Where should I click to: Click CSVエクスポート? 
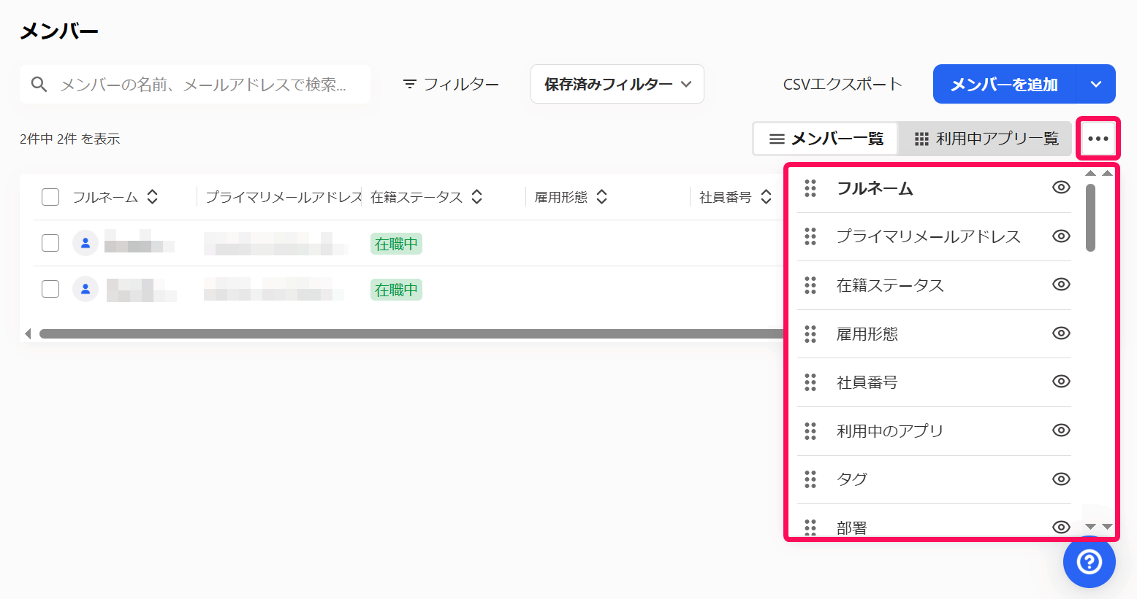pyautogui.click(x=843, y=85)
